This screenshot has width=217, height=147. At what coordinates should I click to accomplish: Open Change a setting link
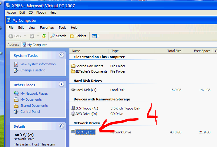(33, 70)
